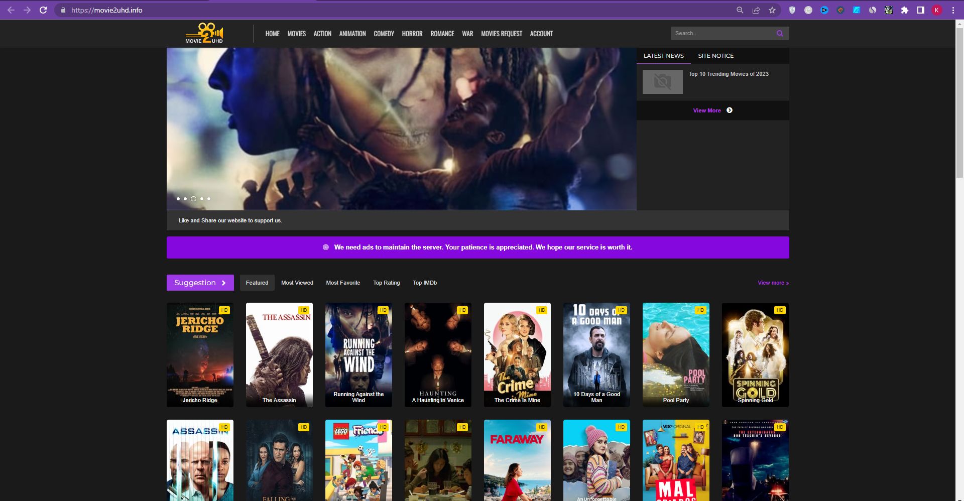Switch to the SITE NOTICE tab

tap(716, 56)
